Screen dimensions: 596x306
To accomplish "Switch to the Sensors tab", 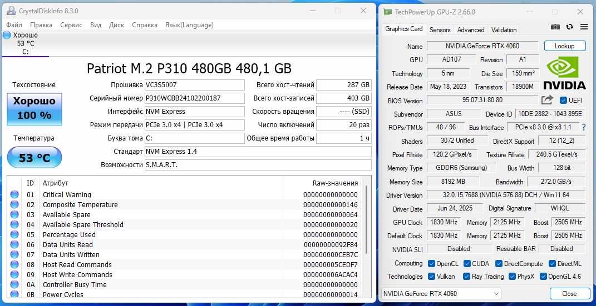I will 440,29.
